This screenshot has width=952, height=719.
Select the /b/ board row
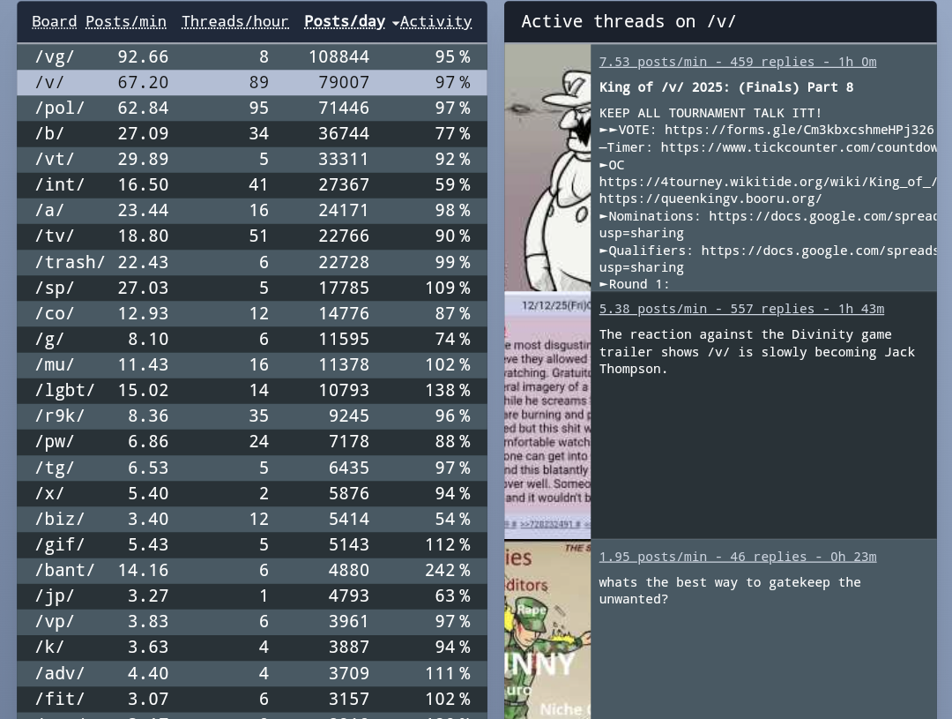point(252,133)
